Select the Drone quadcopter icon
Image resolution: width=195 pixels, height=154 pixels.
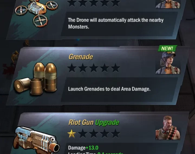point(36,13)
